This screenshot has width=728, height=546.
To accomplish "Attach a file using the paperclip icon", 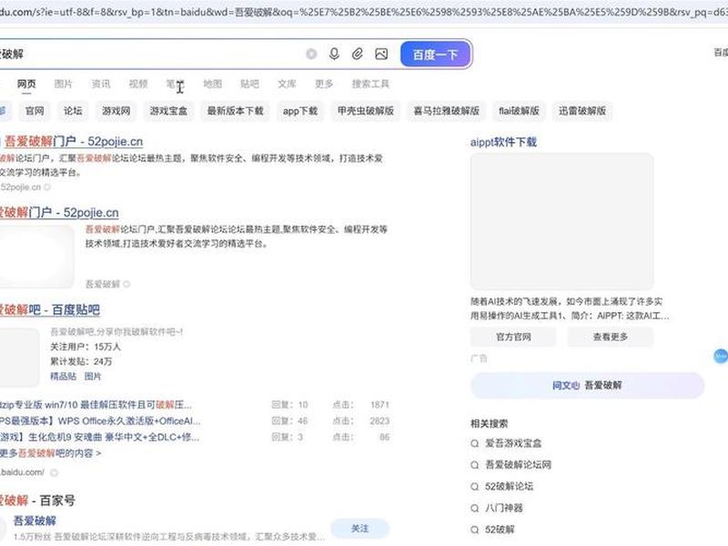I will pos(358,55).
